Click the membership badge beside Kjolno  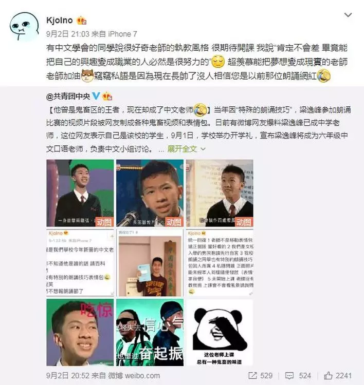[81, 21]
